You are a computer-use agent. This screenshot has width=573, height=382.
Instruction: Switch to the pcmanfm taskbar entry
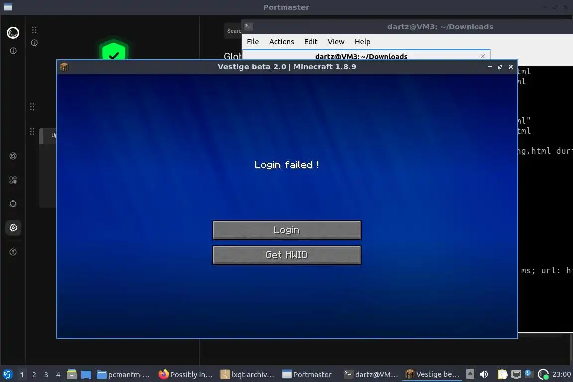[x=123, y=374]
